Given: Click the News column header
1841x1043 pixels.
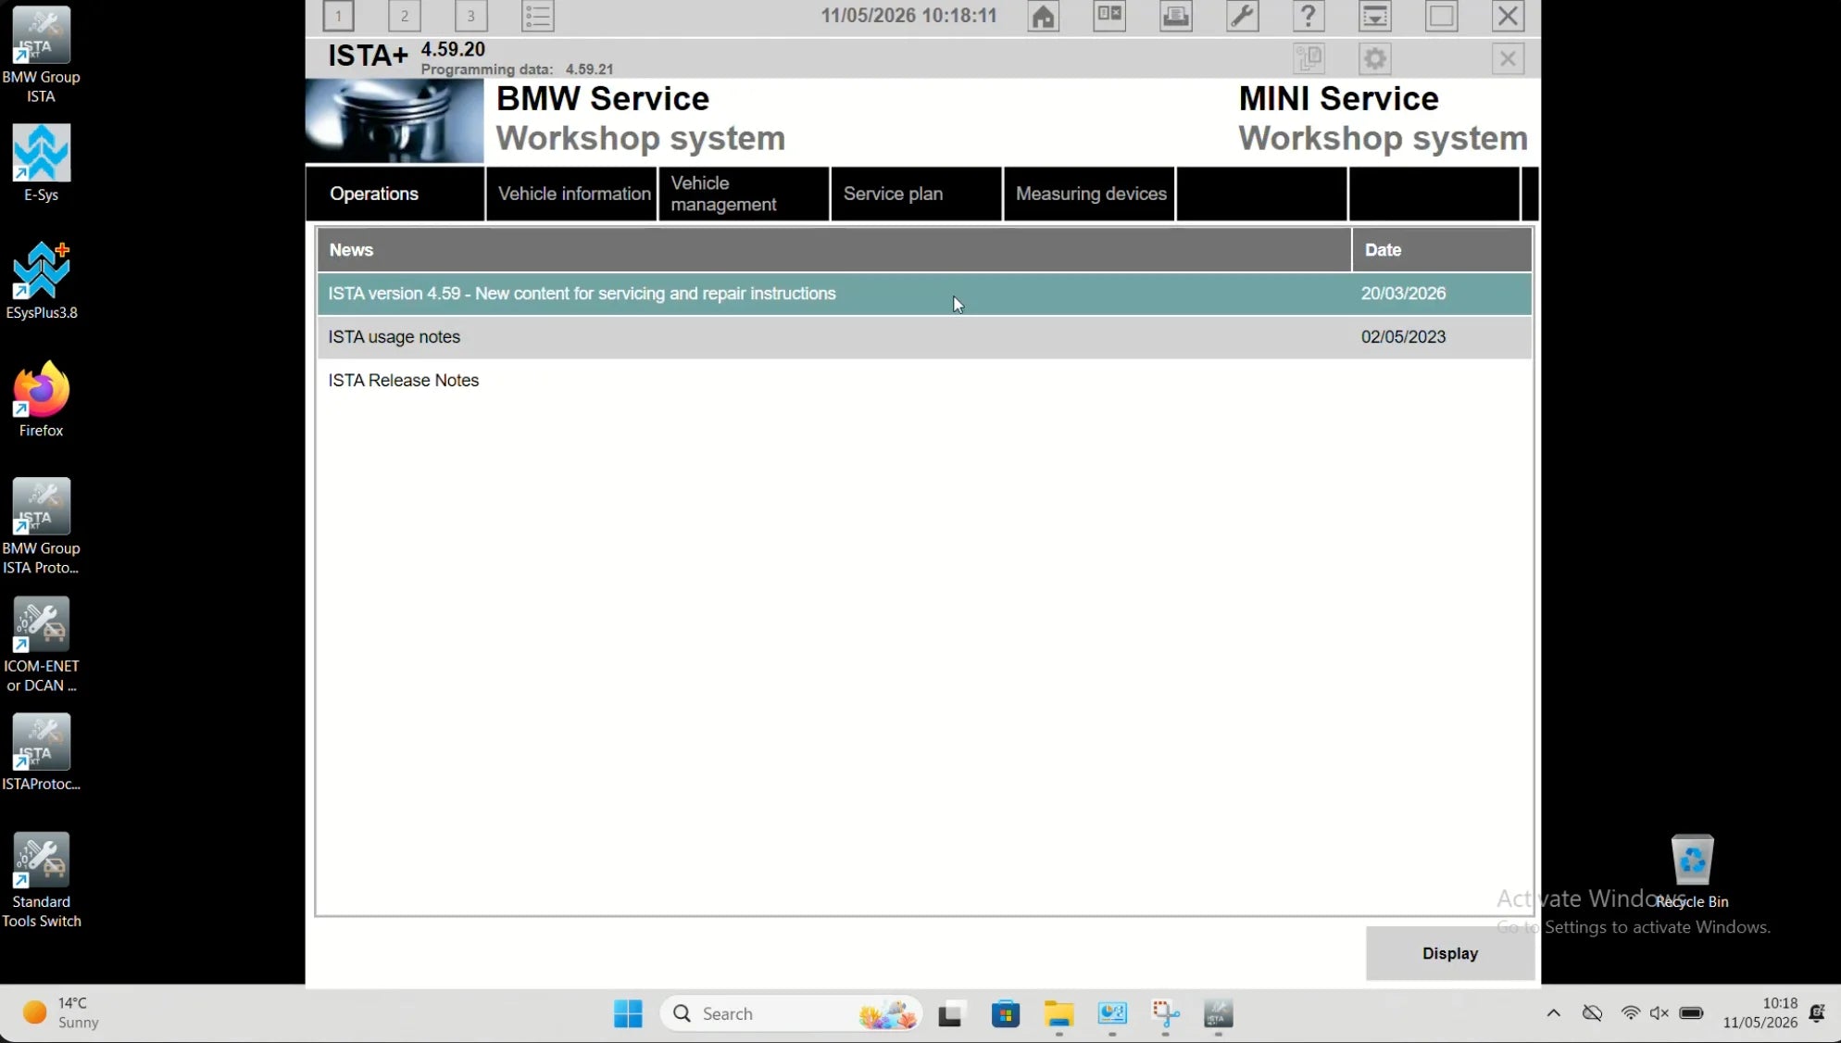Looking at the screenshot, I should coord(833,250).
